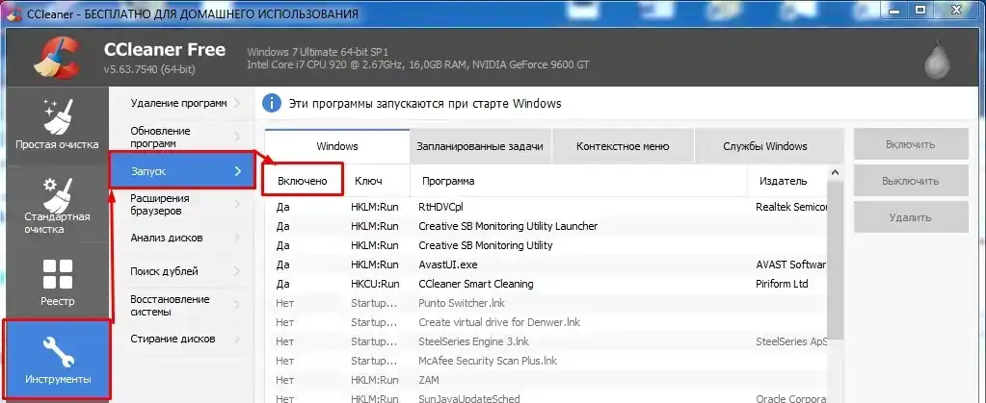Image resolution: width=986 pixels, height=403 pixels.
Task: Click the blue info icon
Action: click(271, 103)
